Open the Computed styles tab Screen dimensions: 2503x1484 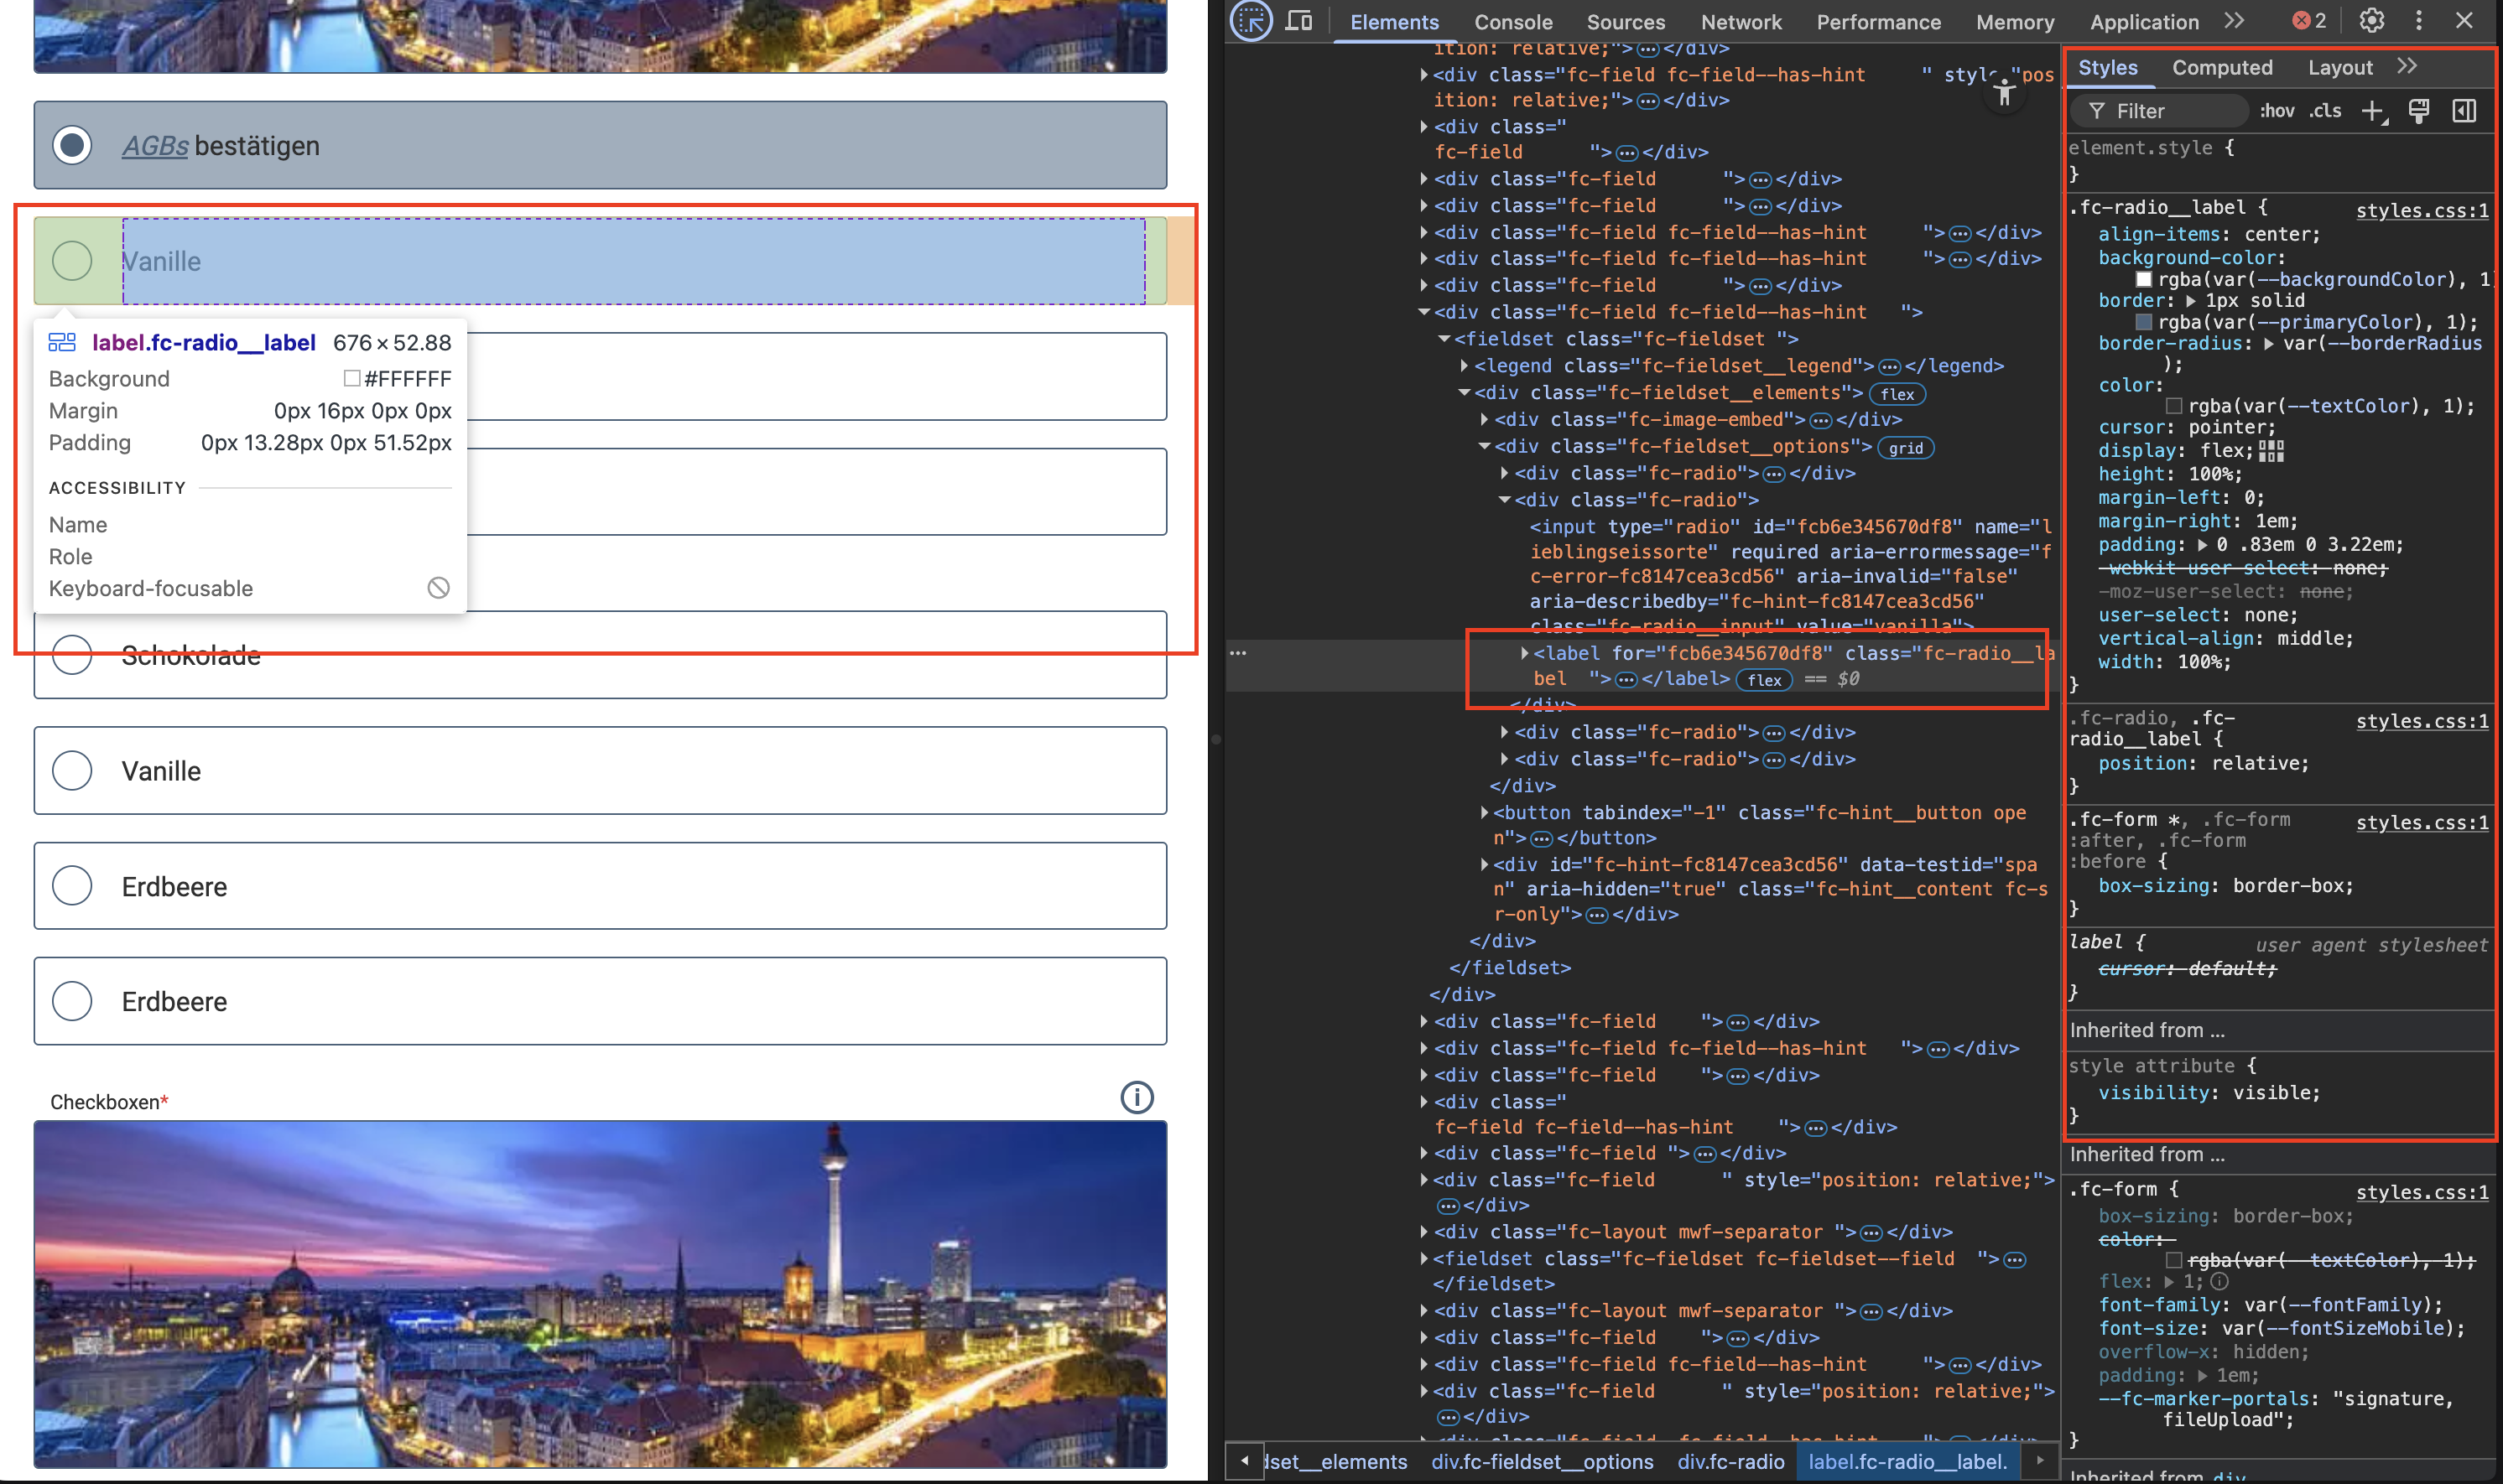pos(2222,67)
